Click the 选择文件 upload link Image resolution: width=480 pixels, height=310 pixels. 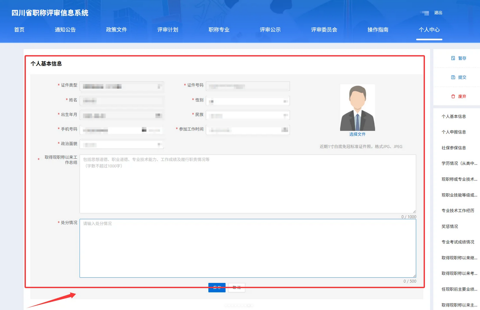tap(357, 134)
